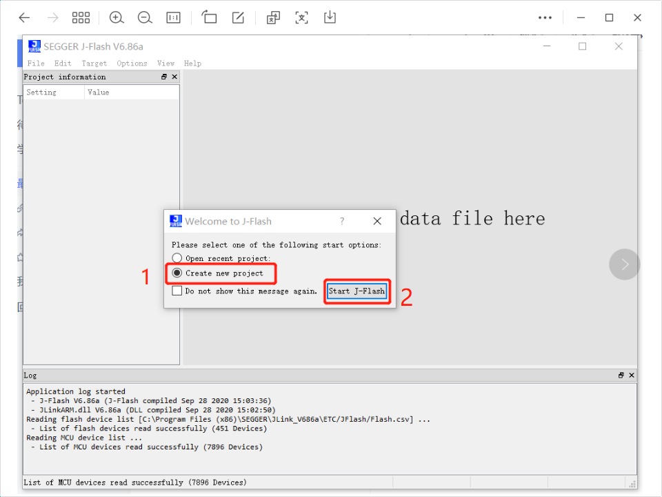
Task: Undock the Log panel
Action: [621, 376]
